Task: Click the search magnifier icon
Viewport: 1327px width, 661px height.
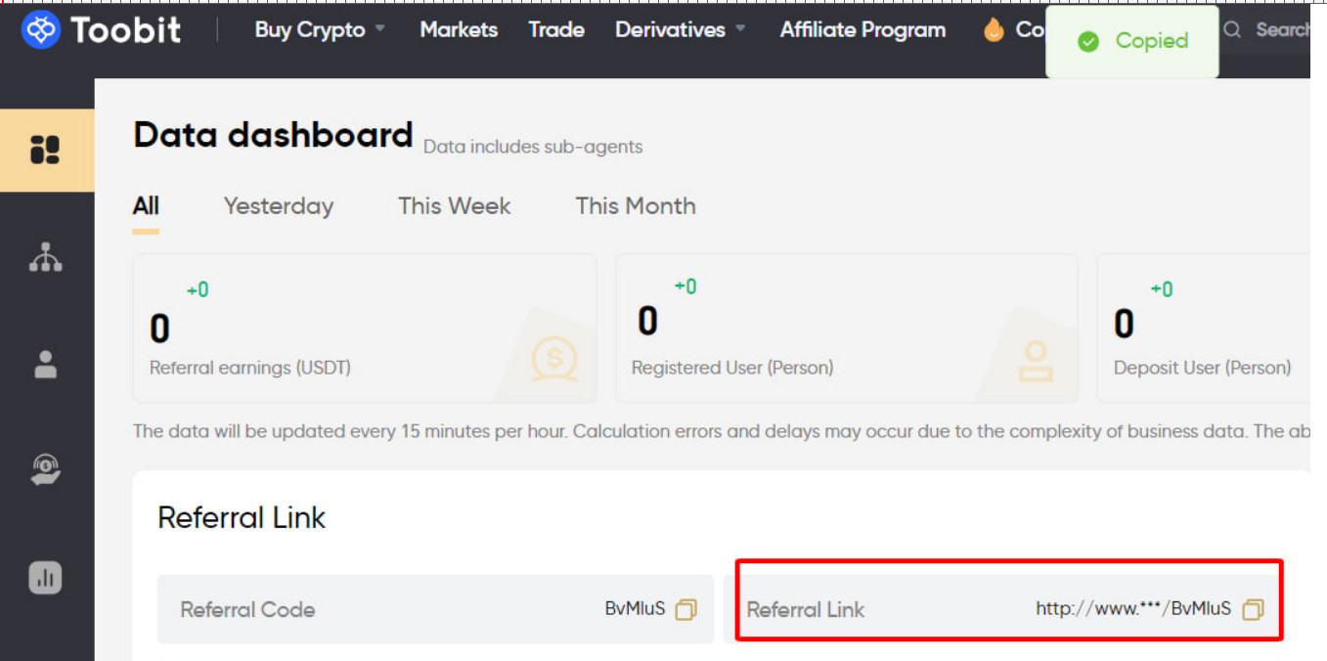Action: click(1232, 30)
